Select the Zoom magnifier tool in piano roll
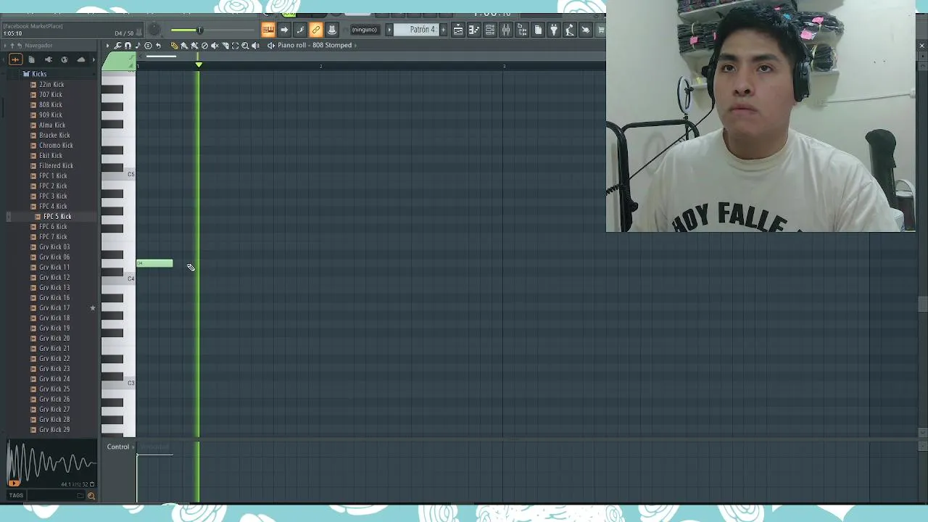This screenshot has height=522, width=928. coord(245,45)
